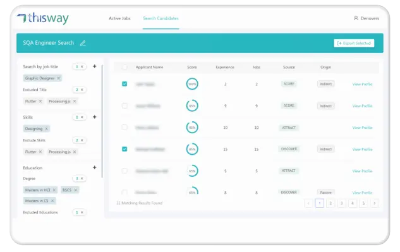Viewport: 400px width, 252px height.
Task: Open the Search Candidates tab
Action: (161, 18)
